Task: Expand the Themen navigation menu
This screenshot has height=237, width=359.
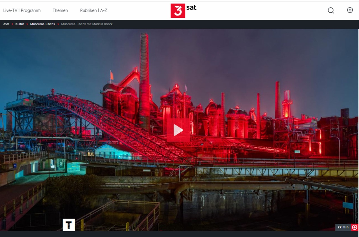Action: (60, 10)
